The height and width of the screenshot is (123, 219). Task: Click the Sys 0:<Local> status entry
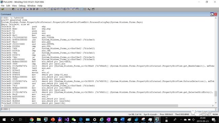point(150,114)
